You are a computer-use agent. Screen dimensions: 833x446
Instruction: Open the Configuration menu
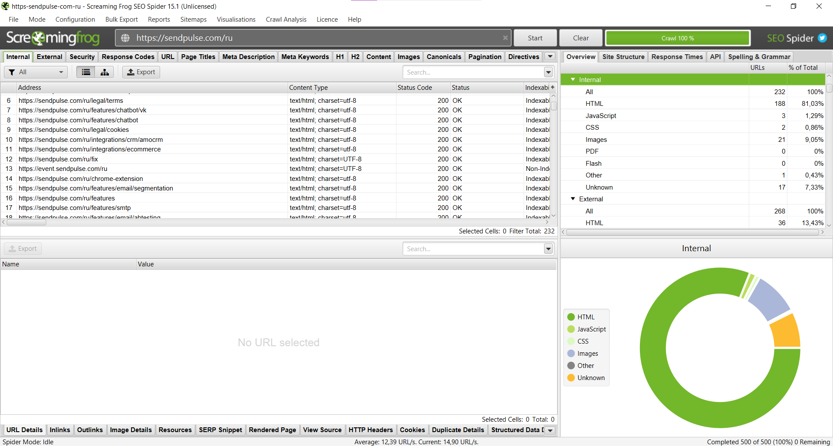click(75, 20)
